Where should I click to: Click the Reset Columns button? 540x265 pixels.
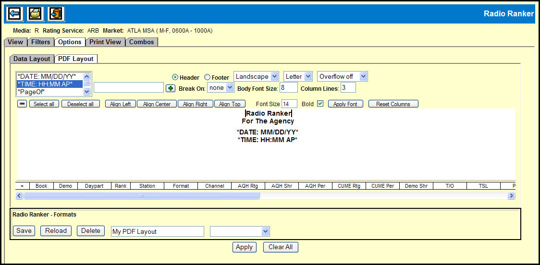click(x=393, y=104)
